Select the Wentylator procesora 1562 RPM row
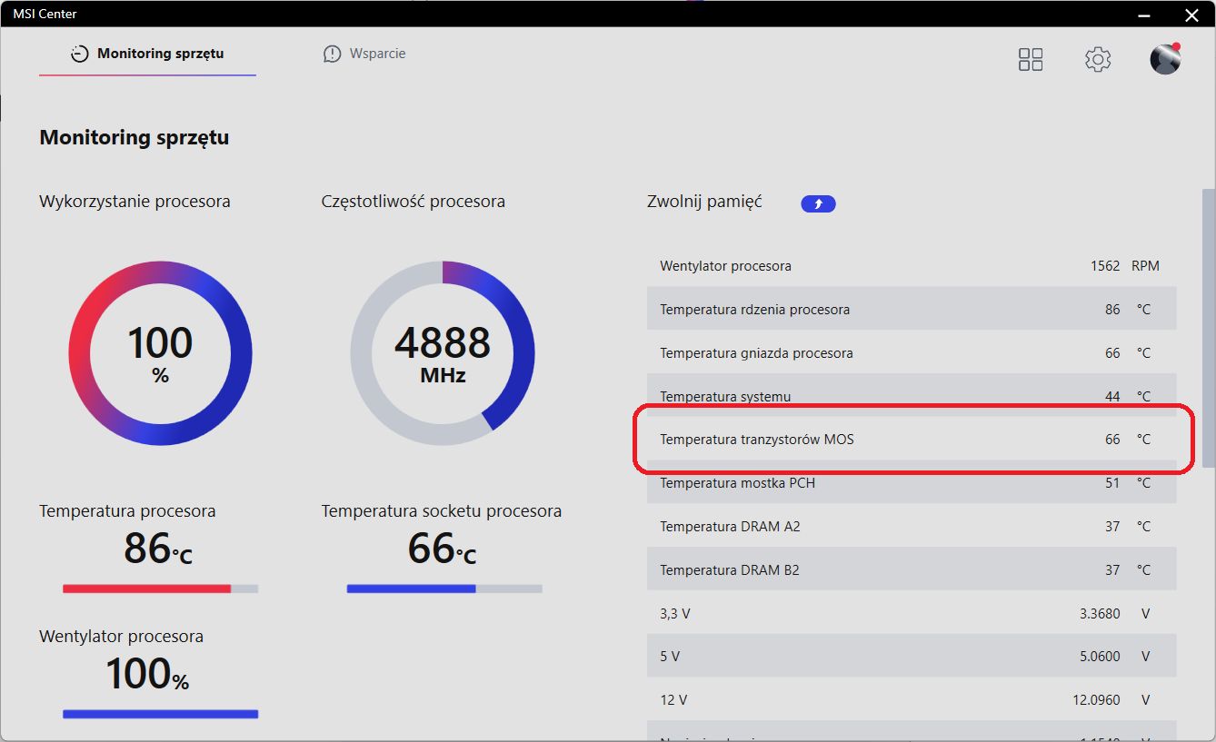 point(912,266)
